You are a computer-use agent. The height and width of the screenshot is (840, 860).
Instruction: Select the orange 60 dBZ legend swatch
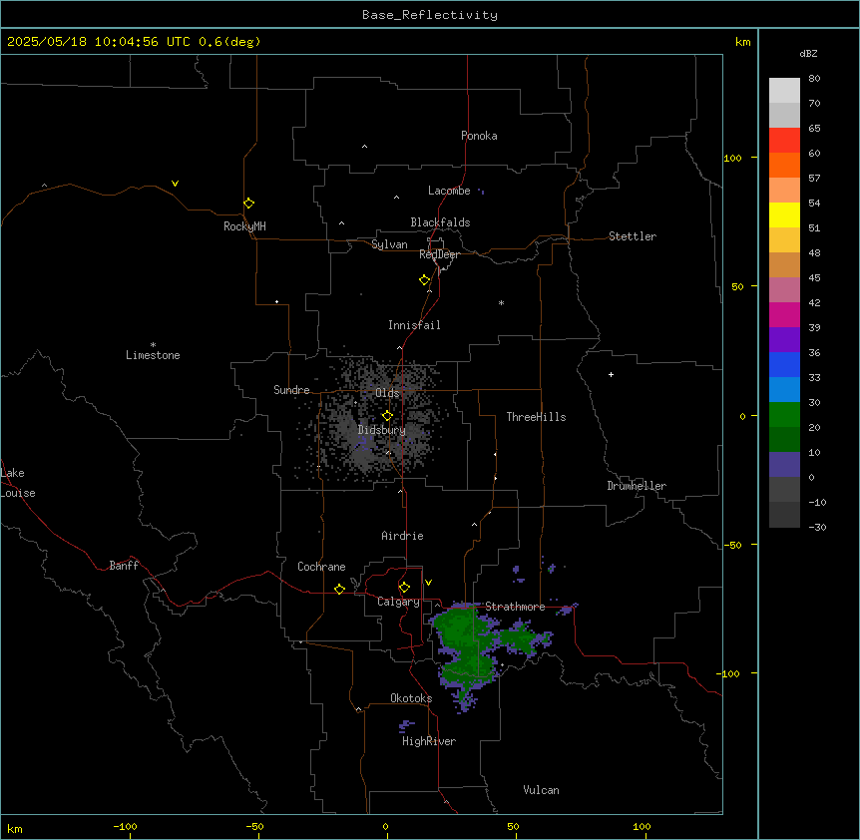click(x=784, y=165)
